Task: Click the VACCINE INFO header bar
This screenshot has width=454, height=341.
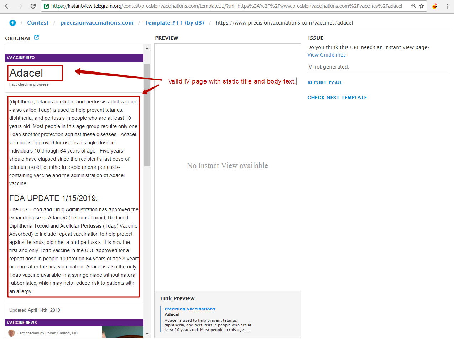Action: [74, 58]
